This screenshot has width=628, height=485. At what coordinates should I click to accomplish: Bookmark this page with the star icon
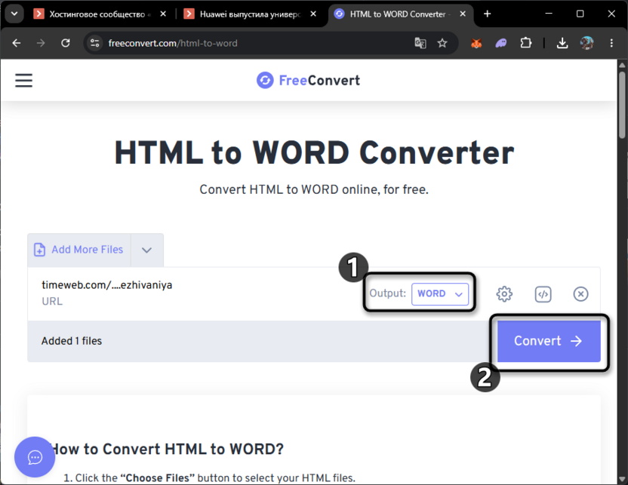pyautogui.click(x=442, y=43)
